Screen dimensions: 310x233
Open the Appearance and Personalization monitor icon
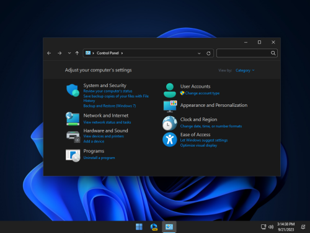click(170, 106)
